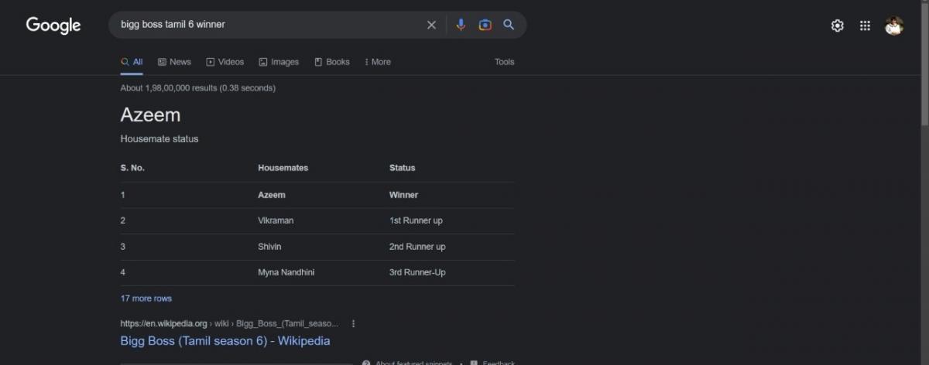Image resolution: width=929 pixels, height=365 pixels.
Task: Click the Shivin housemate cell
Action: click(269, 247)
